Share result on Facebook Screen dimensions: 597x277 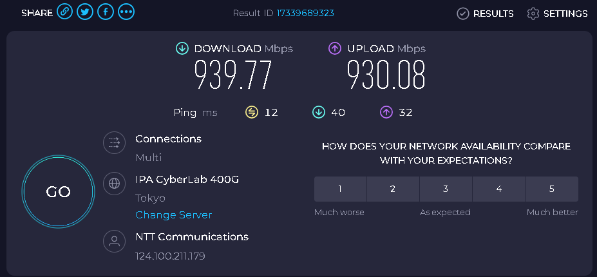coord(106,12)
